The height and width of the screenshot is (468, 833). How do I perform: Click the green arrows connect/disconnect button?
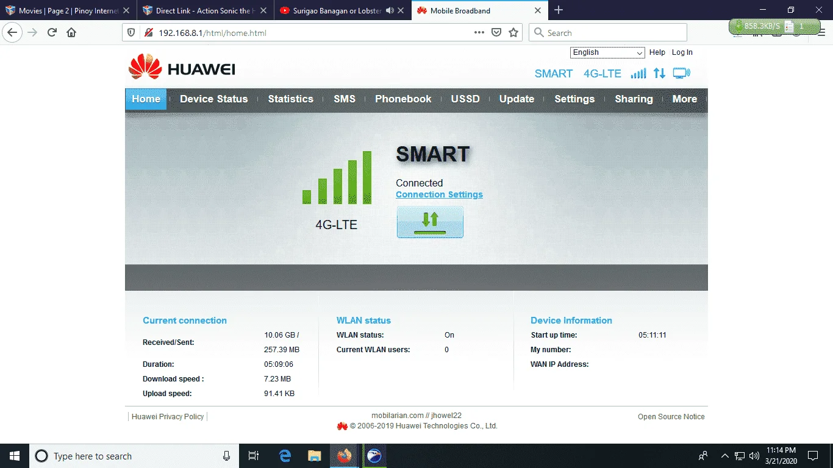[x=430, y=222]
